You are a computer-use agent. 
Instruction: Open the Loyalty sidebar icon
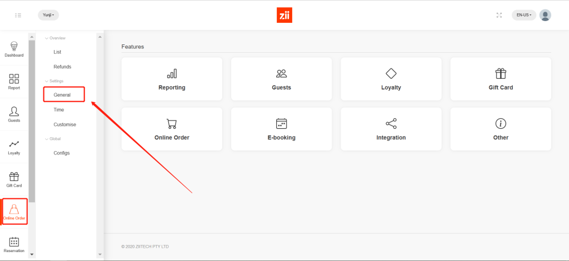click(x=14, y=147)
